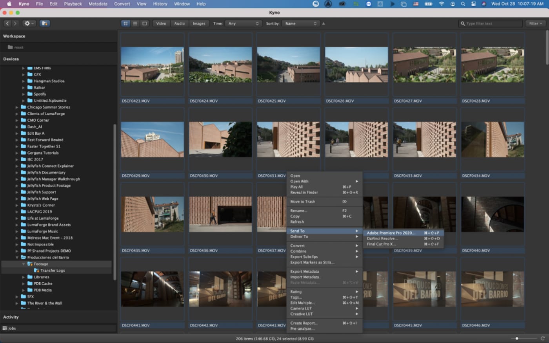
Task: Open the Sort by Name dropdown
Action: click(x=301, y=23)
